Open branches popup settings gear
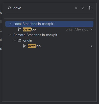This screenshot has height=104, width=99. 90,8
